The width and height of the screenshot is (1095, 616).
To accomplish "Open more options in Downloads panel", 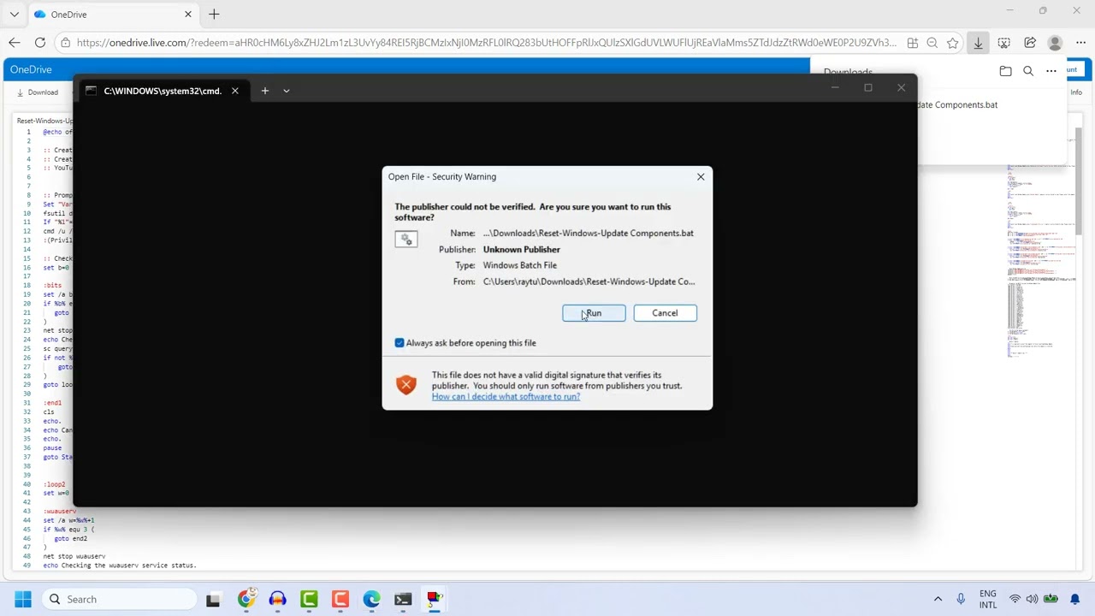I will [1051, 71].
